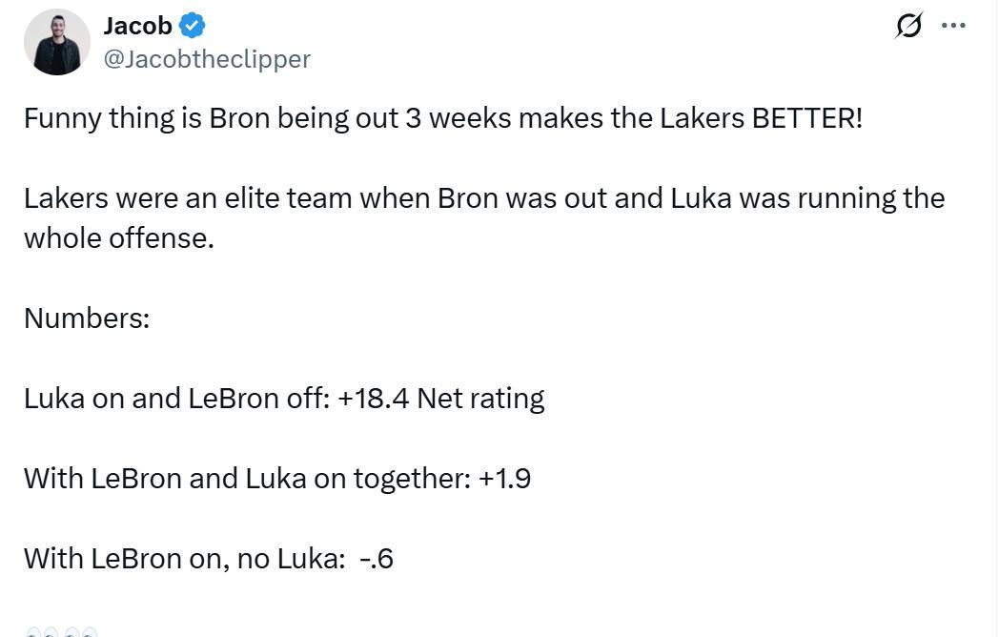Click the -.6 rating value

(x=377, y=558)
